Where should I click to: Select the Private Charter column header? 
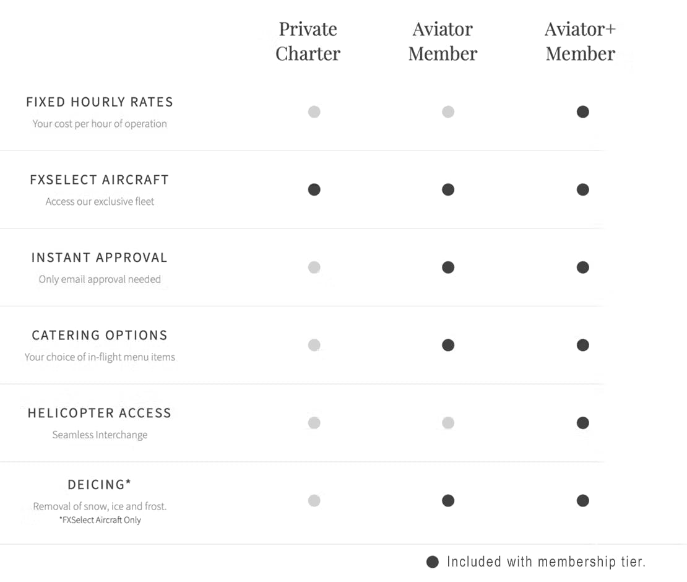click(308, 41)
